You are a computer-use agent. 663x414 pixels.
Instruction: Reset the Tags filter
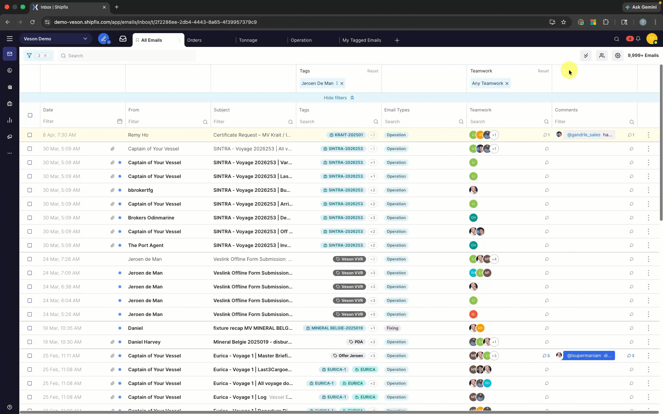(373, 71)
